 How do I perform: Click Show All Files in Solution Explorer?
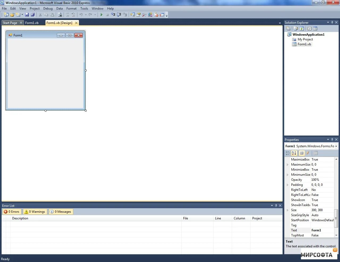click(x=296, y=28)
